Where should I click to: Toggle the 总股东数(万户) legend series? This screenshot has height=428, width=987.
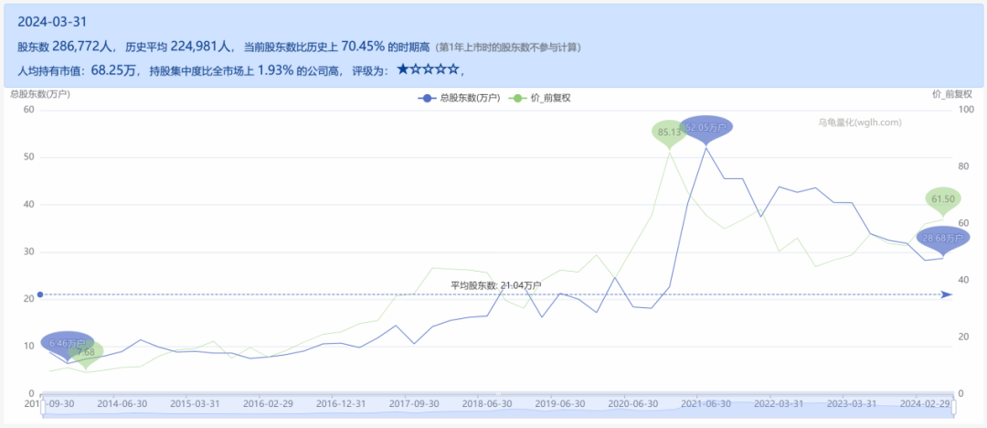pos(459,98)
